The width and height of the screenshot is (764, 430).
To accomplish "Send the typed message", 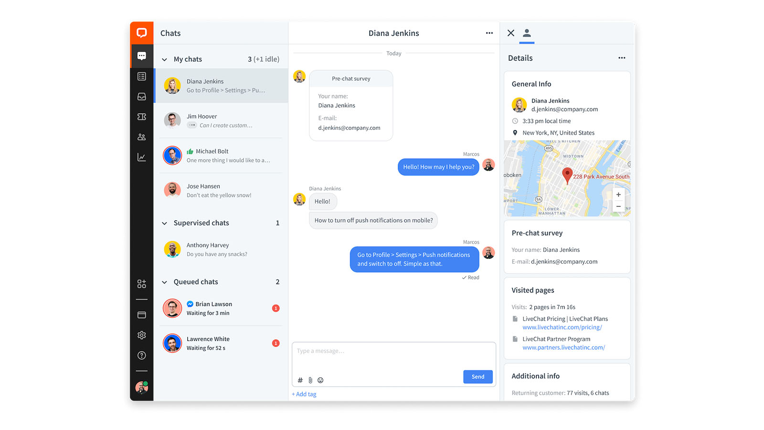I will 477,376.
